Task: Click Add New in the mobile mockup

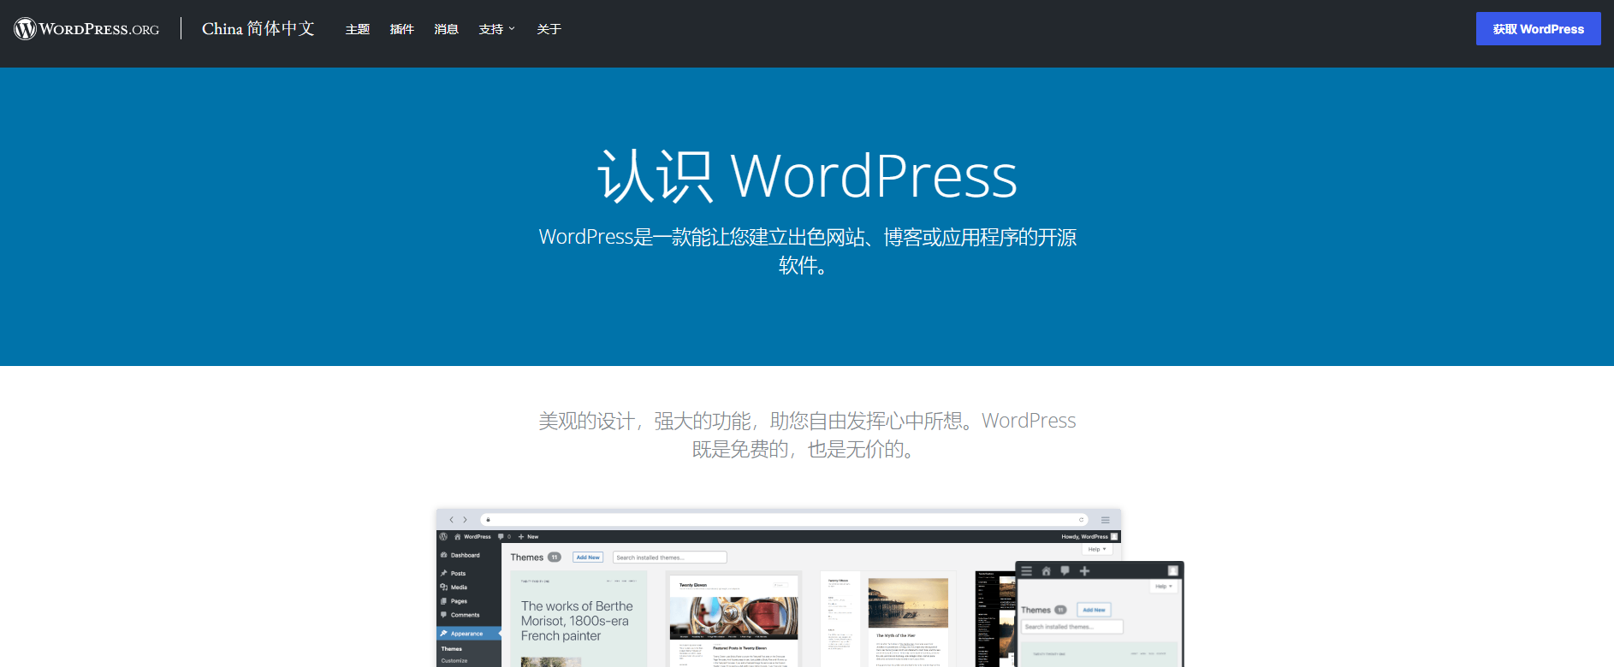Action: pyautogui.click(x=1094, y=610)
